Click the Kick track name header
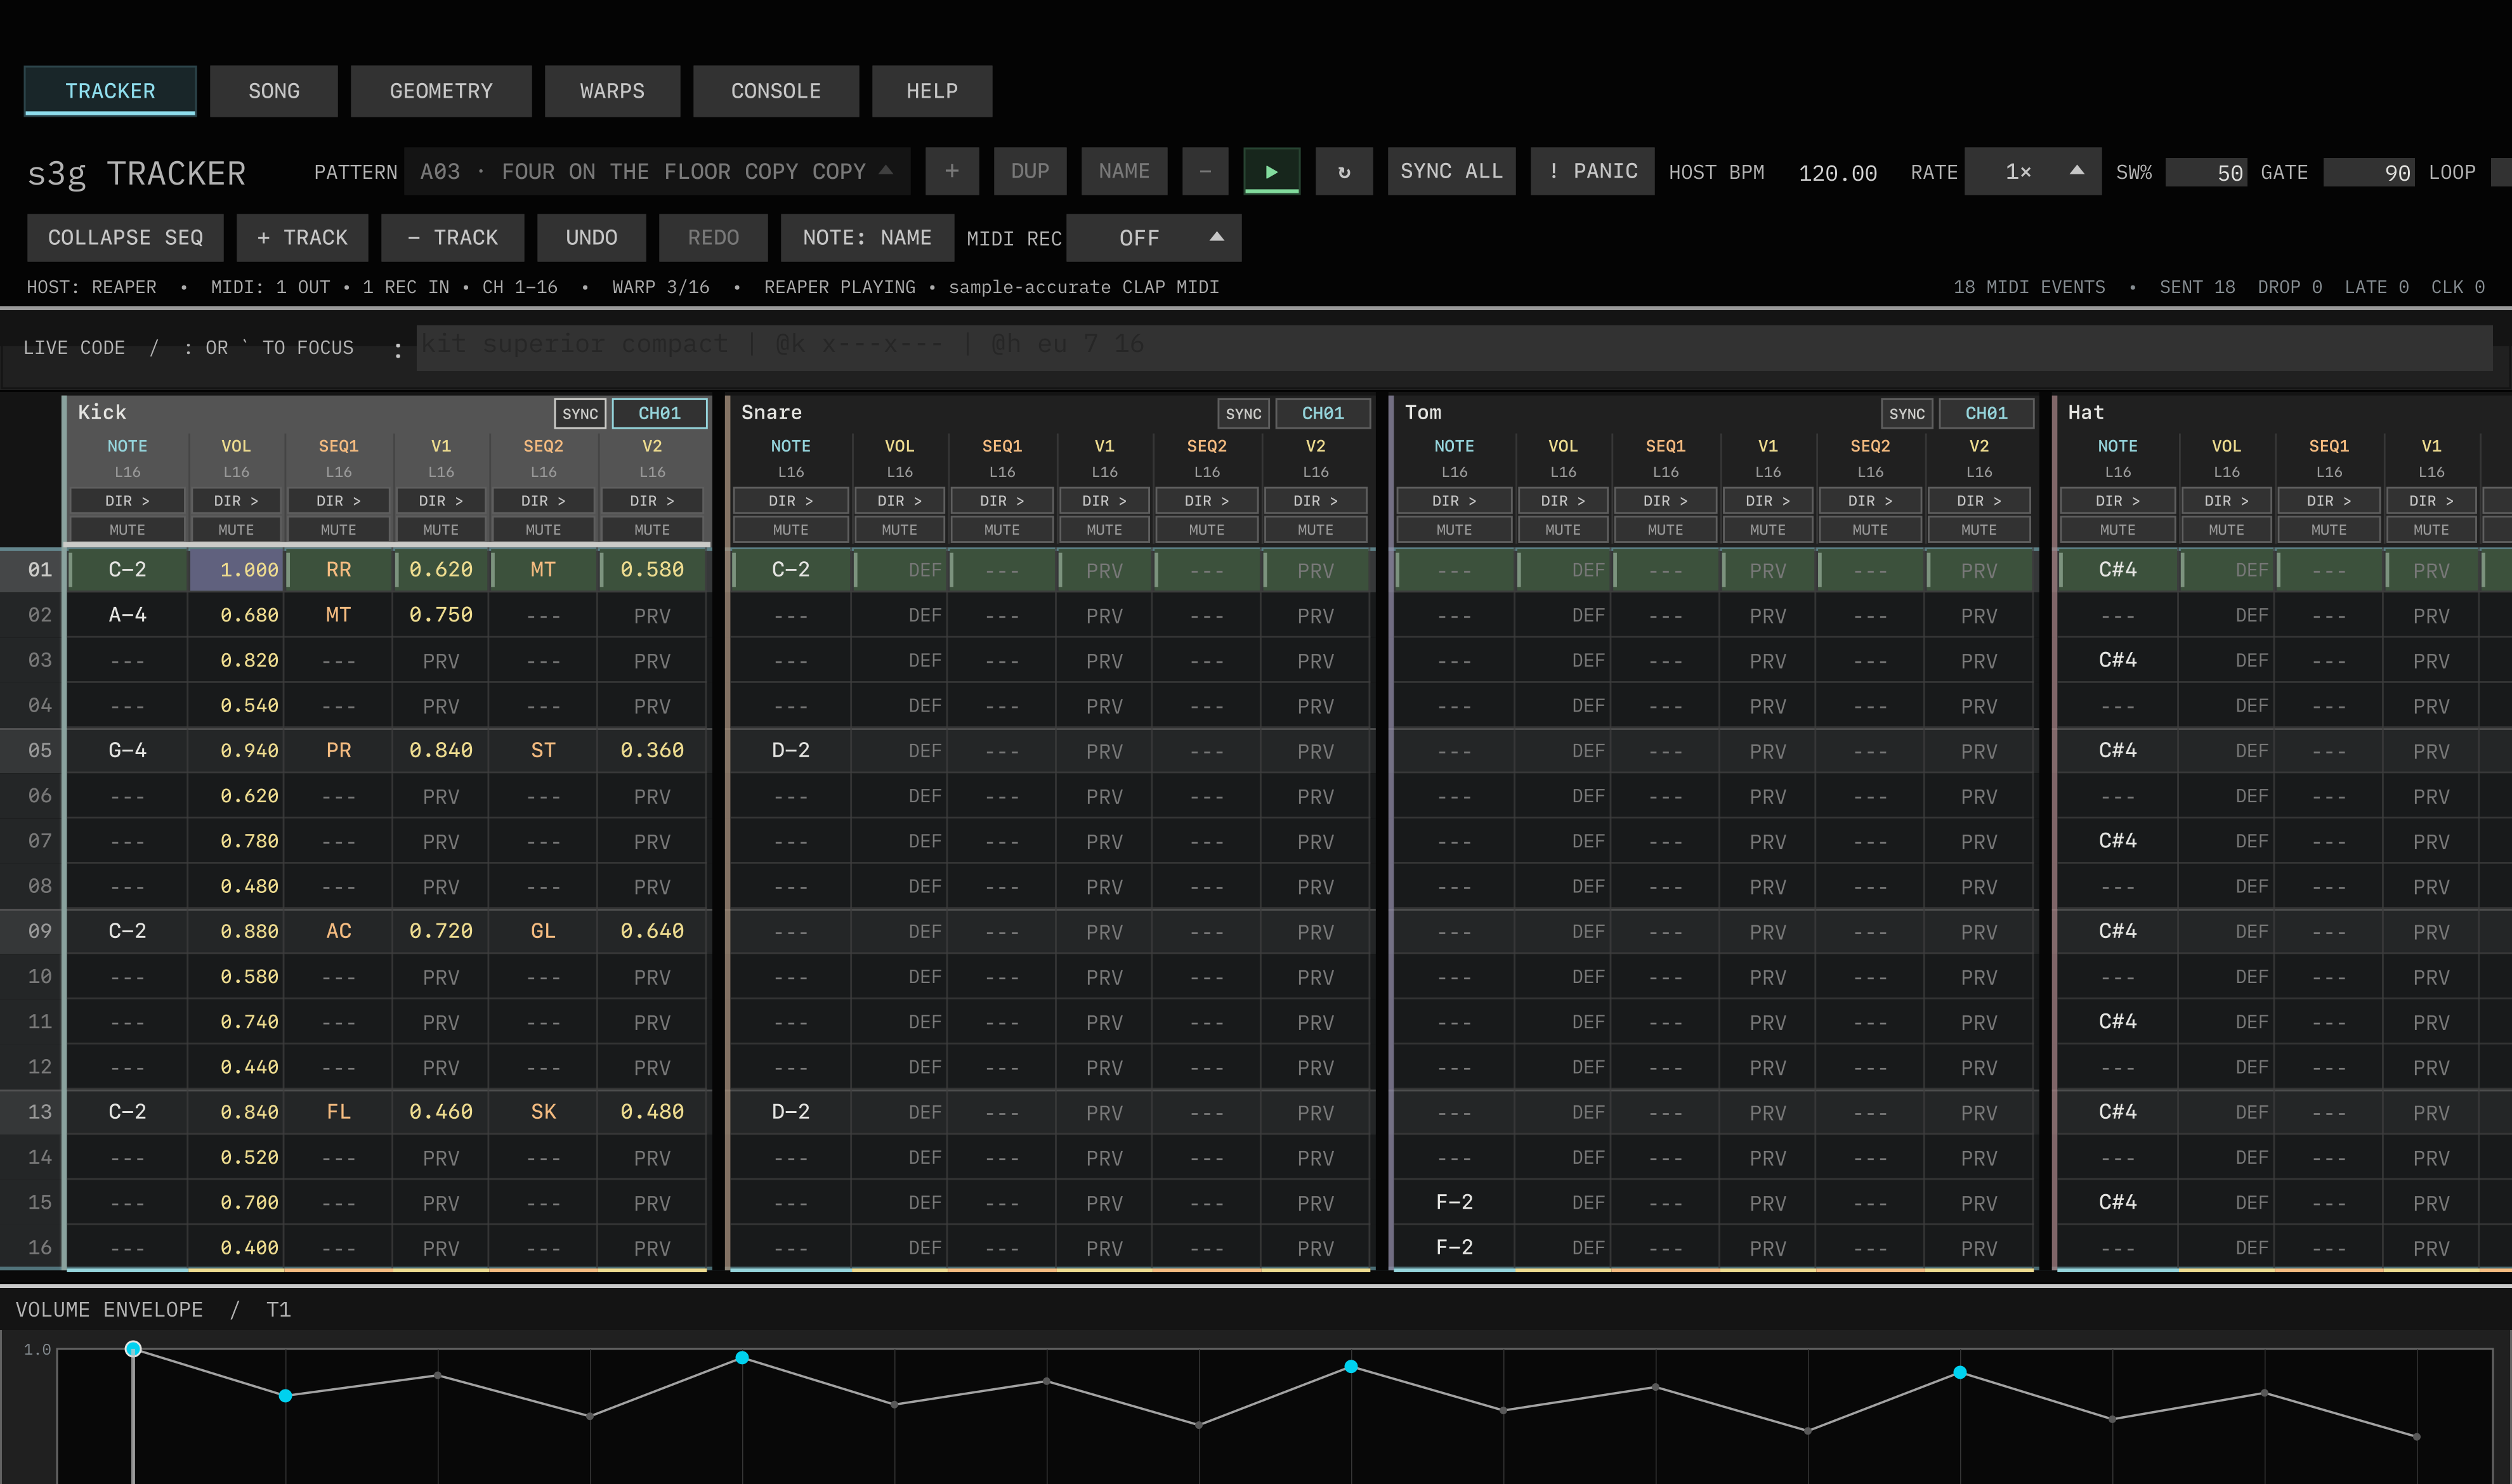This screenshot has height=1484, width=2512. click(102, 412)
